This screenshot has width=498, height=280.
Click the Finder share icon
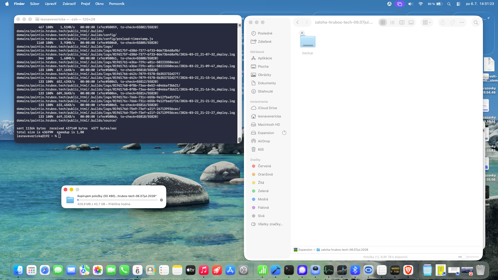443,23
